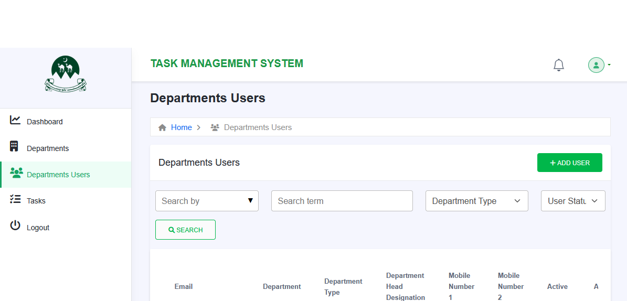Screen dimensions: 627x301
Task: Expand the Search by dropdown
Action: tap(207, 201)
